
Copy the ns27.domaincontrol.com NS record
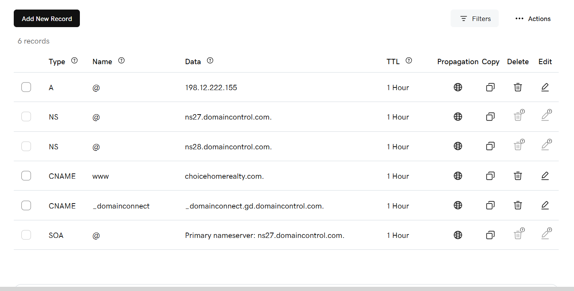pos(490,117)
